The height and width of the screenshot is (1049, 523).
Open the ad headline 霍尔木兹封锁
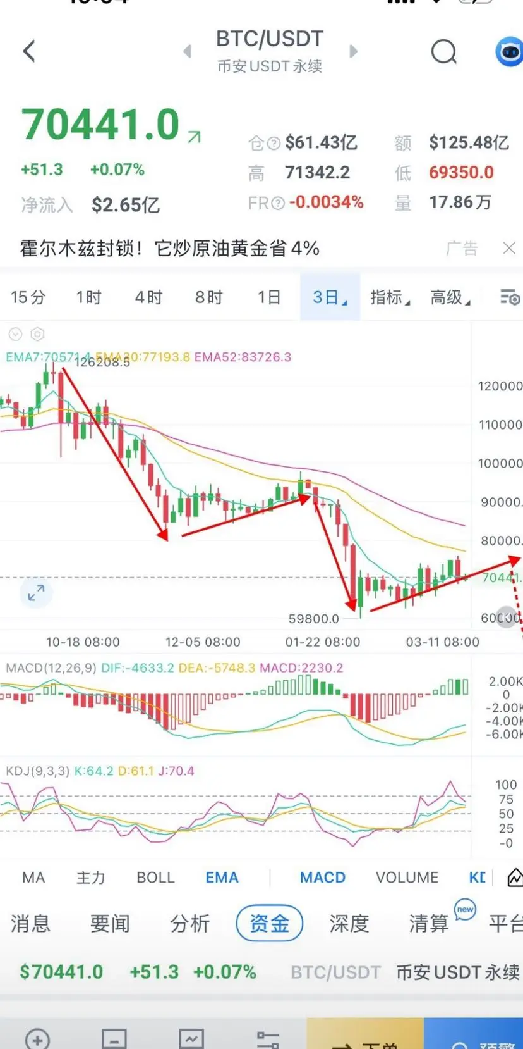coord(169,249)
